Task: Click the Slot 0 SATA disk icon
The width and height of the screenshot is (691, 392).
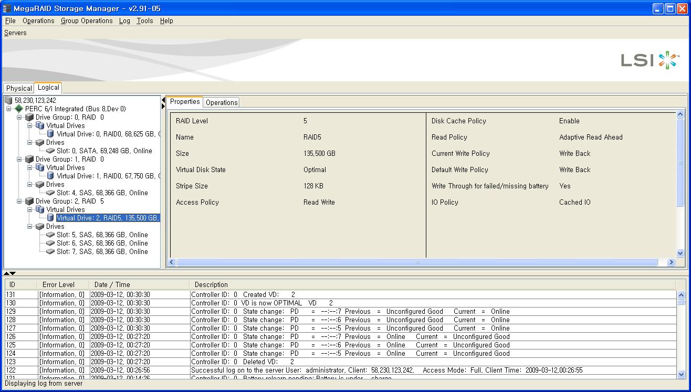Action: [x=50, y=151]
